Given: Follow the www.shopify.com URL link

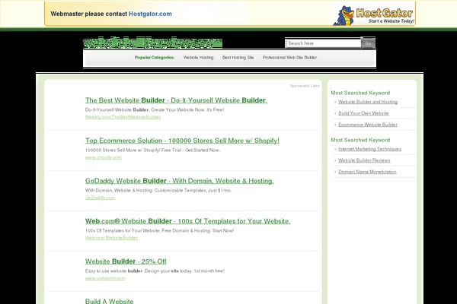Looking at the screenshot, I should pyautogui.click(x=103, y=157).
